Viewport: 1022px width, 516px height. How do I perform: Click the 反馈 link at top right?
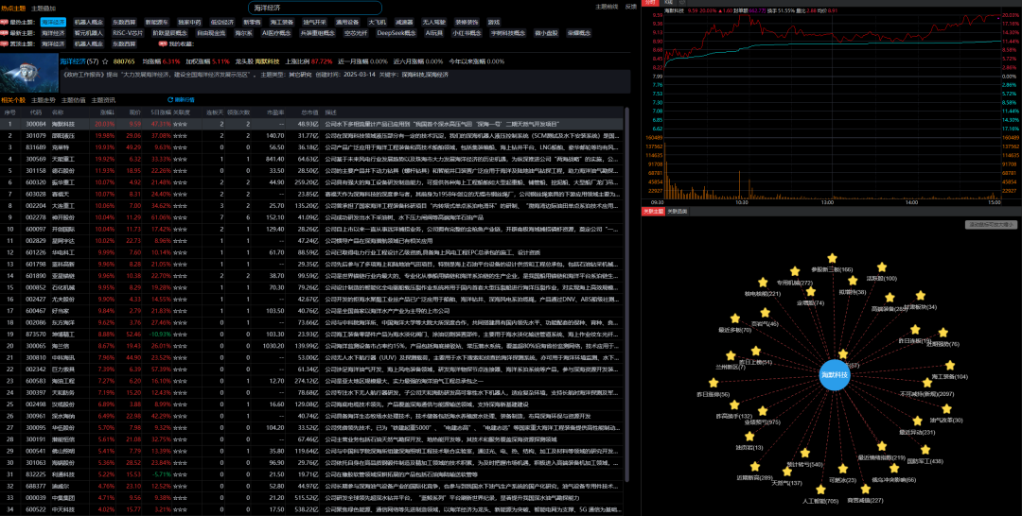click(630, 6)
